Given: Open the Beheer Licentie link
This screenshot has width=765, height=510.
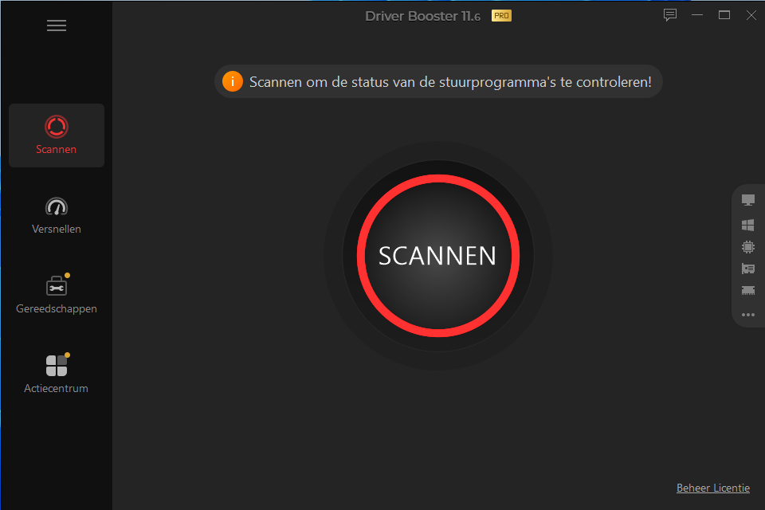Looking at the screenshot, I should pos(712,488).
